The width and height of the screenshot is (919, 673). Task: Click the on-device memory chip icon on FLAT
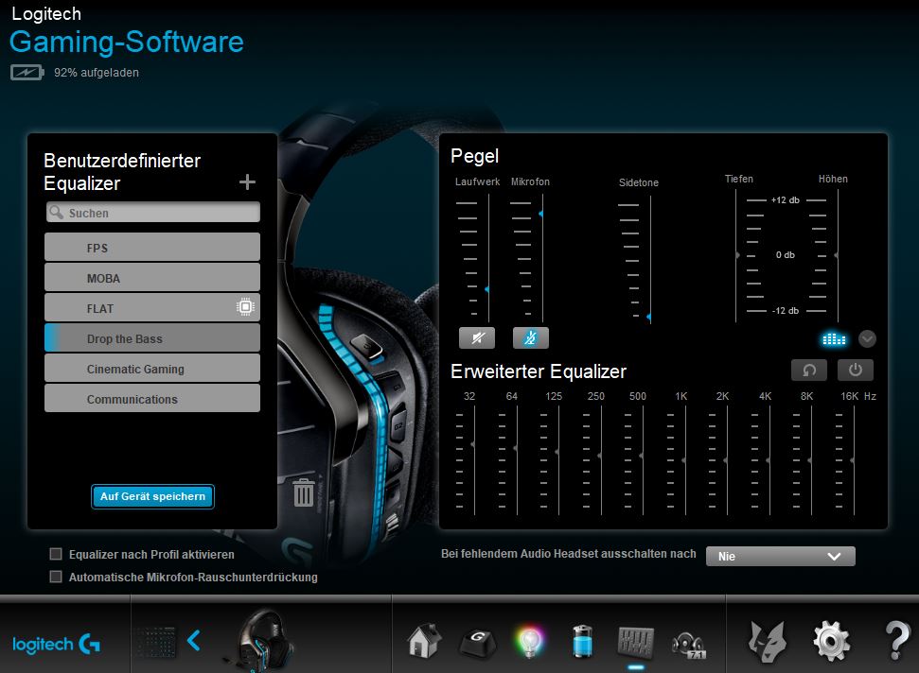(245, 306)
